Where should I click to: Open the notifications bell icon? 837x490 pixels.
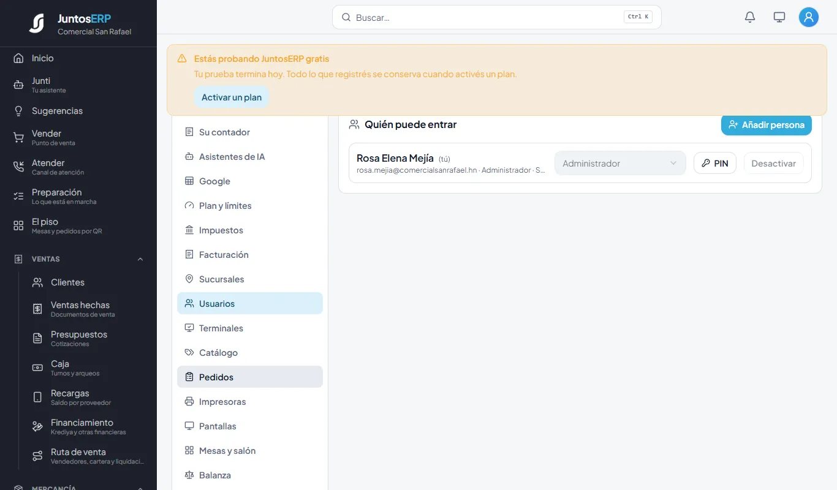click(750, 17)
